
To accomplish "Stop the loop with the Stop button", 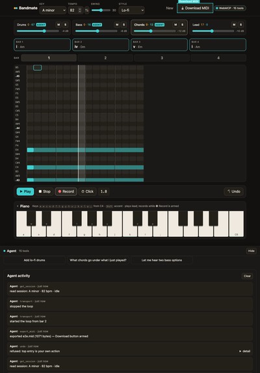I will [x=45, y=191].
